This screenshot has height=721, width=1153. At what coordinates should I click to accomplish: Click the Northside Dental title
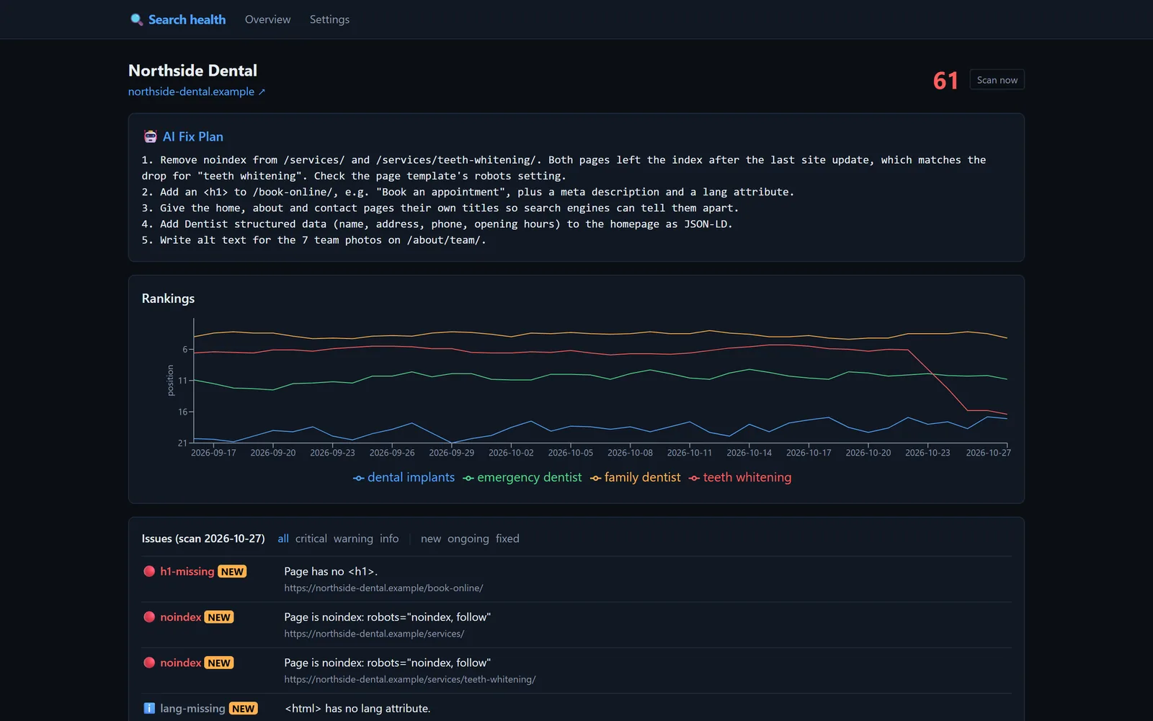pos(192,71)
